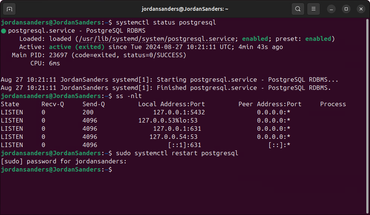
Task: Click the systemctl status postgresql command
Action: tap(166, 22)
